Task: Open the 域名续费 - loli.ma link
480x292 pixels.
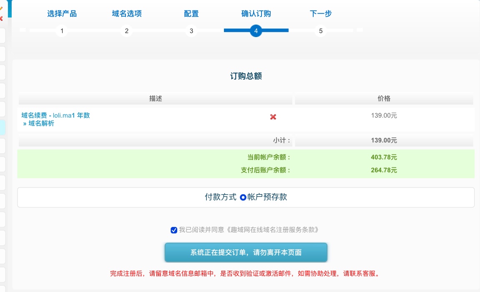Action: click(x=55, y=115)
